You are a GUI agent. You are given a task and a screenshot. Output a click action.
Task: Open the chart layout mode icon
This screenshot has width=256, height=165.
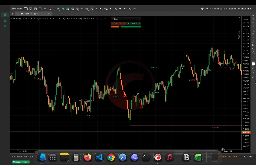click(26, 9)
